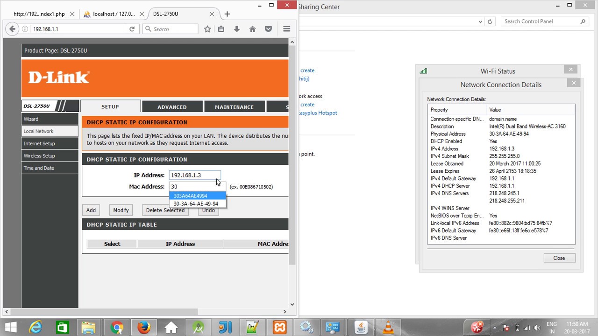The image size is (598, 336).
Task: Click the D-Link logo
Action: [59, 77]
